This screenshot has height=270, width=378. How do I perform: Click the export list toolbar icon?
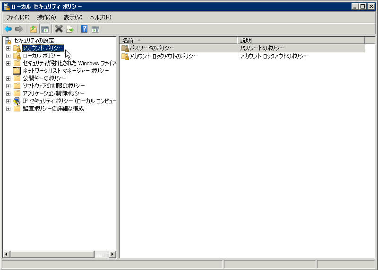point(70,29)
